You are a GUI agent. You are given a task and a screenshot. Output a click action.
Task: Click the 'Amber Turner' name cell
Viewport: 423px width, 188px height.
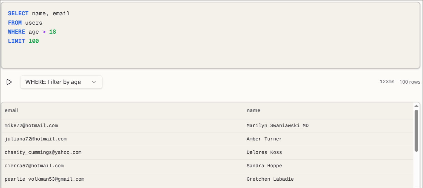pos(264,139)
